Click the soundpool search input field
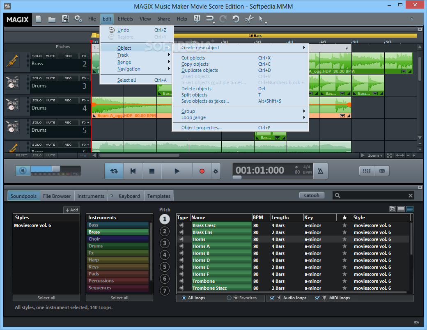Viewport: 427px width, 330px height. pyautogui.click(x=374, y=195)
